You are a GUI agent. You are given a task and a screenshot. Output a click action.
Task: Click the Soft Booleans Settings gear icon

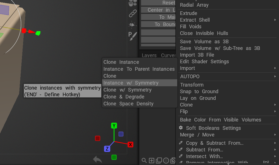pyautogui.click(x=181, y=128)
